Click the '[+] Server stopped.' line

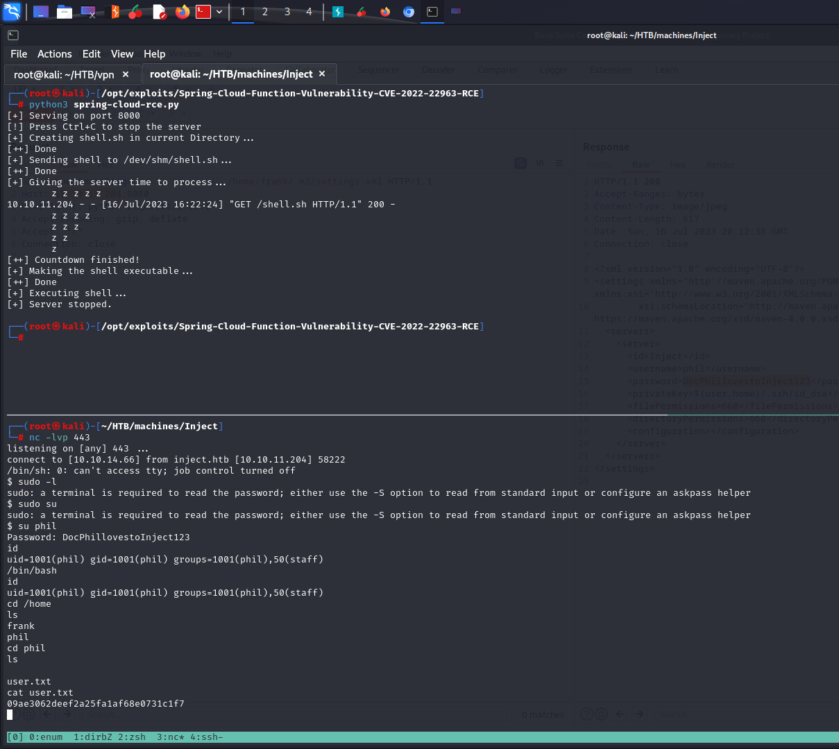coord(60,304)
